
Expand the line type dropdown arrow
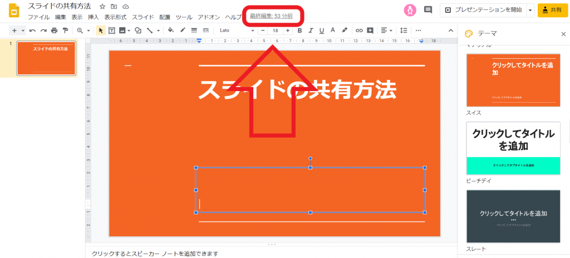coord(158,31)
